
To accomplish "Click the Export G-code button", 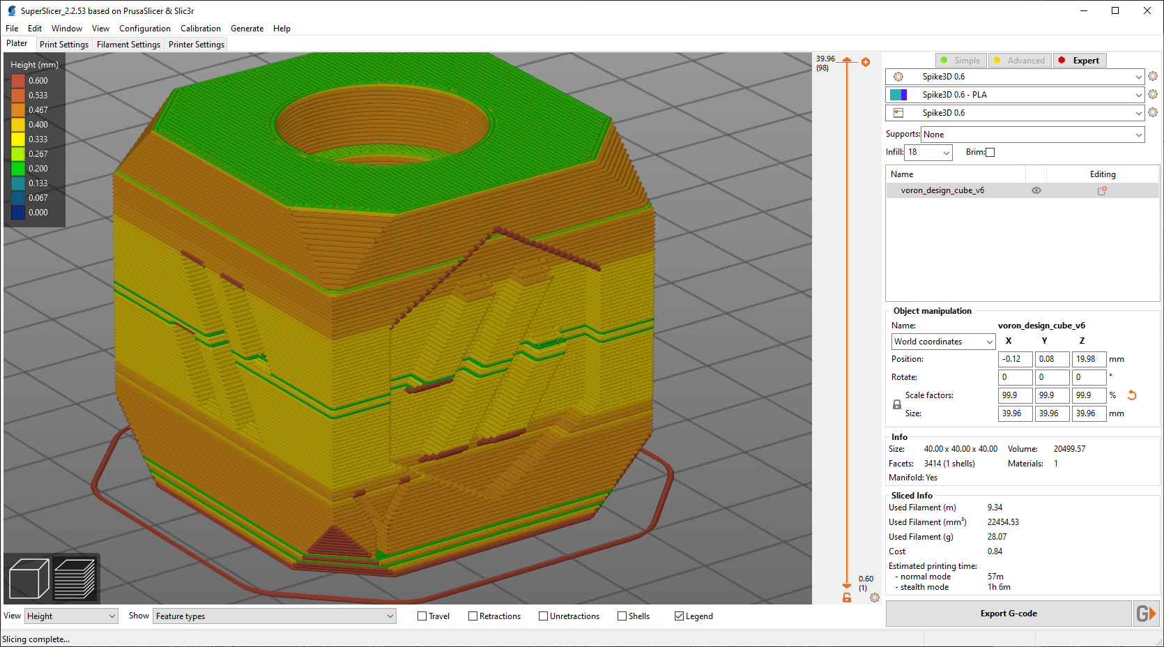I will tap(1009, 614).
